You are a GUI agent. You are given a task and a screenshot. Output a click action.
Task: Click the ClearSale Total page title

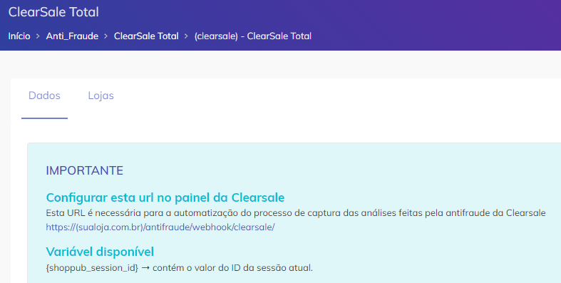[x=53, y=12]
